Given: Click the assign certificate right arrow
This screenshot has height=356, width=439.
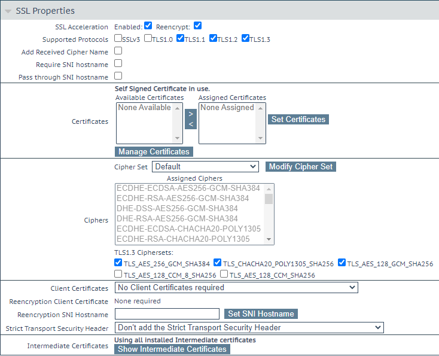Looking at the screenshot, I should [191, 114].
